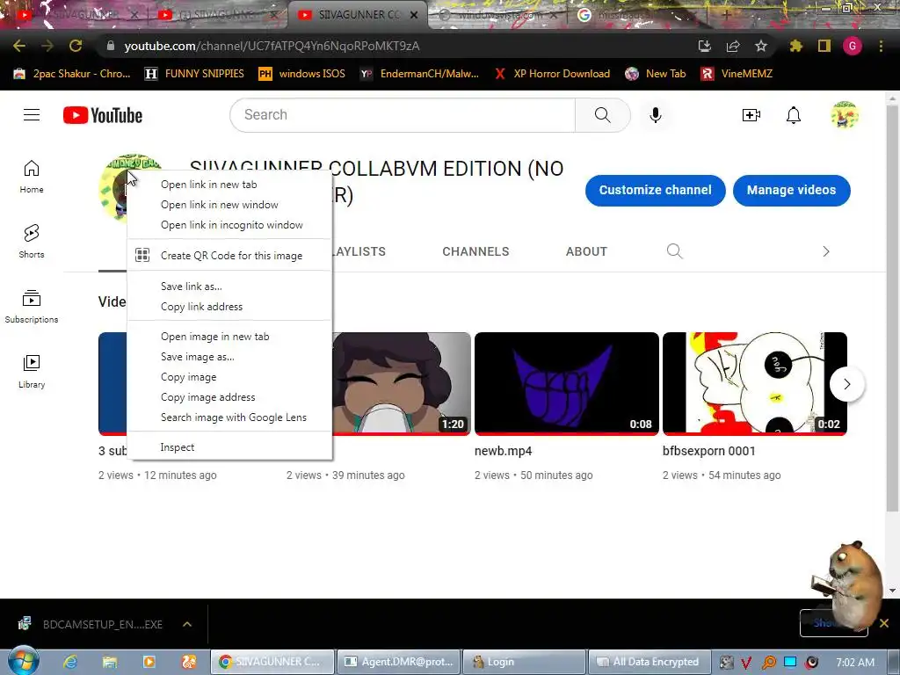Click the search magnifier button
The image size is (900, 675).
[603, 115]
